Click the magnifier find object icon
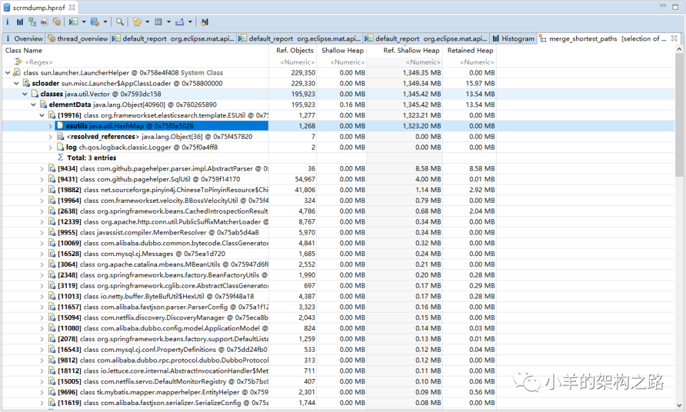Viewport: 686px width, 412px height. 119,22
